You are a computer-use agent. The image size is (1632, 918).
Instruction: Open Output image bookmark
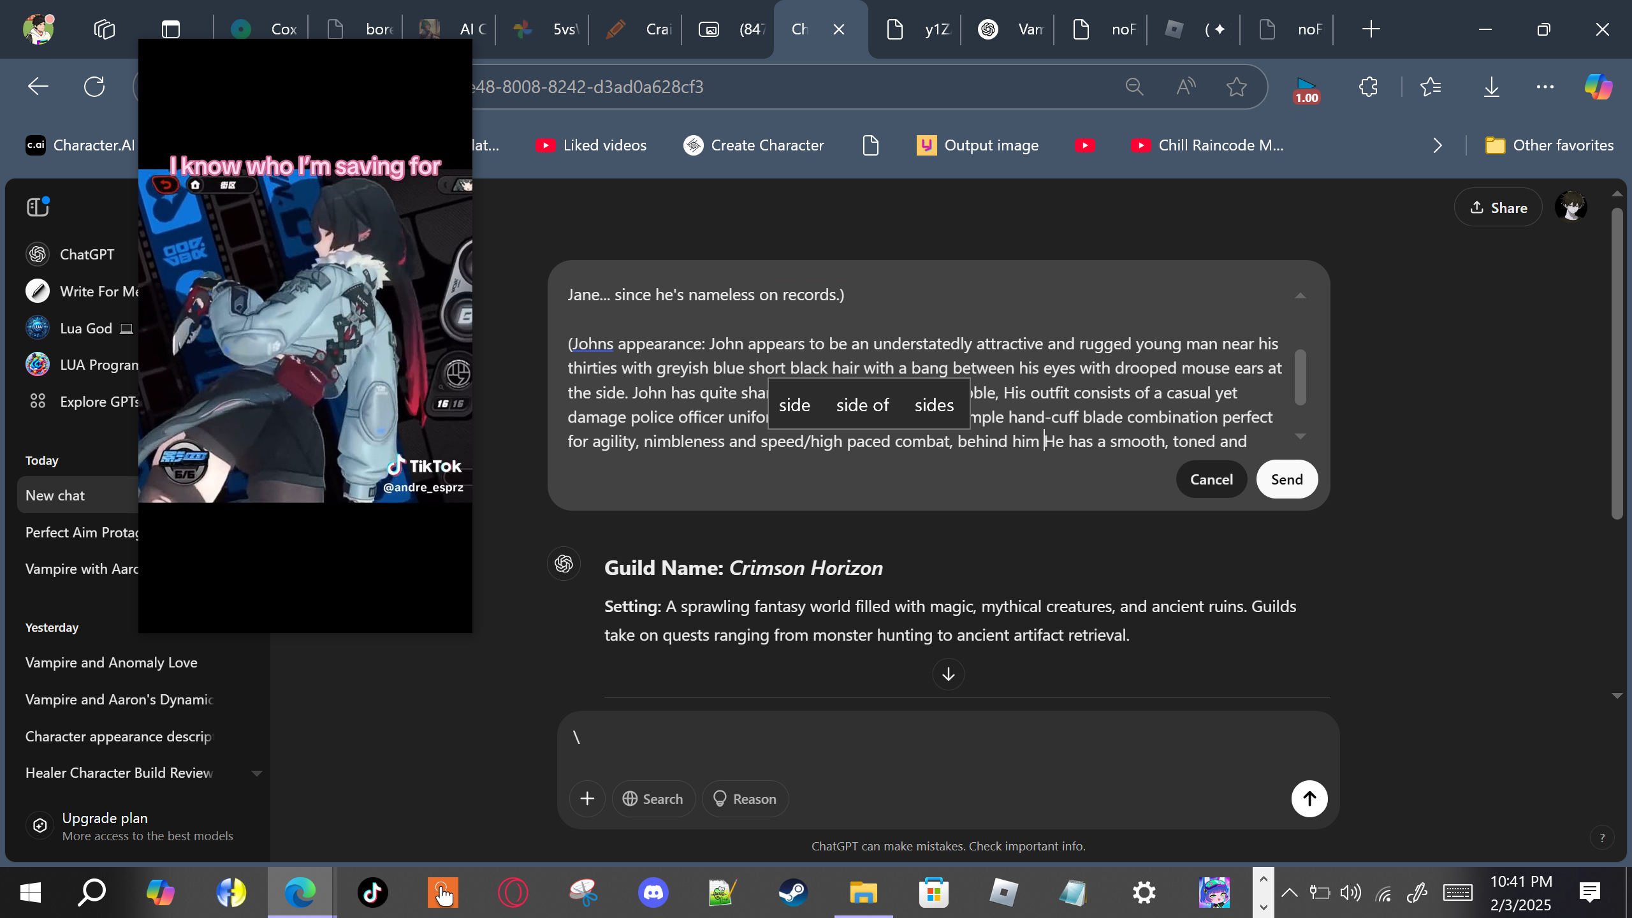[x=977, y=145]
